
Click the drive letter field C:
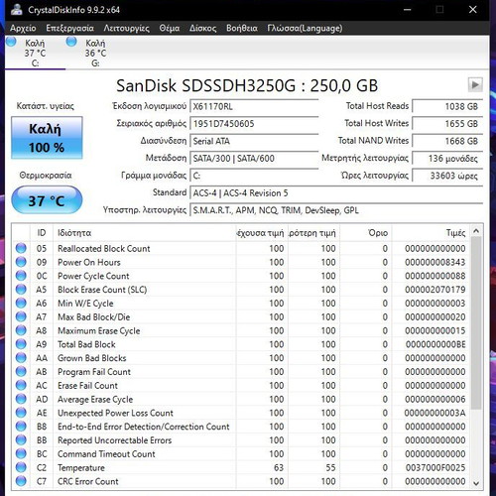[x=254, y=176]
